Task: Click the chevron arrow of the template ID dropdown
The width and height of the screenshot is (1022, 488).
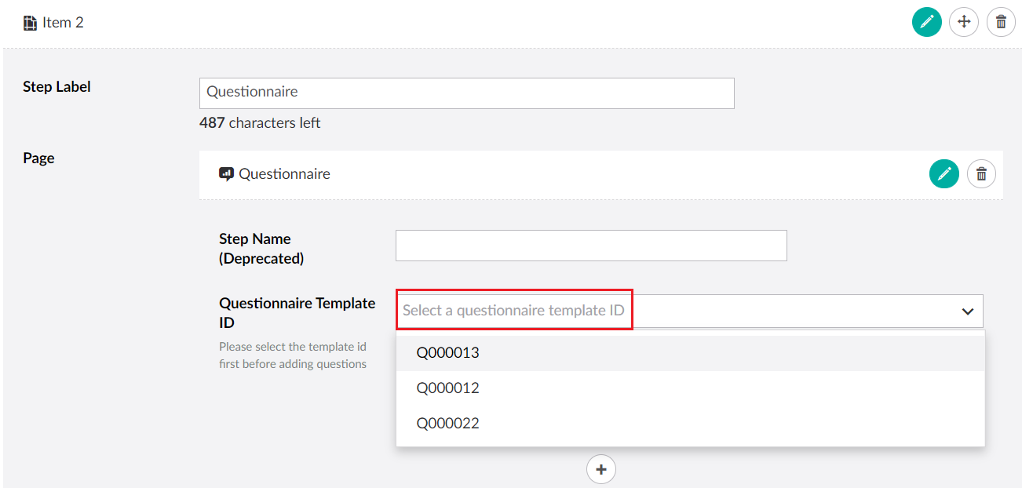Action: click(967, 311)
